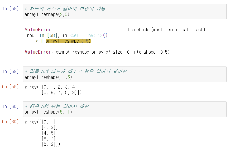Click the code cell In [60] input area
The height and width of the screenshot is (153, 230).
125,109
